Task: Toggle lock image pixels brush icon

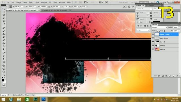Action: pos(160,31)
